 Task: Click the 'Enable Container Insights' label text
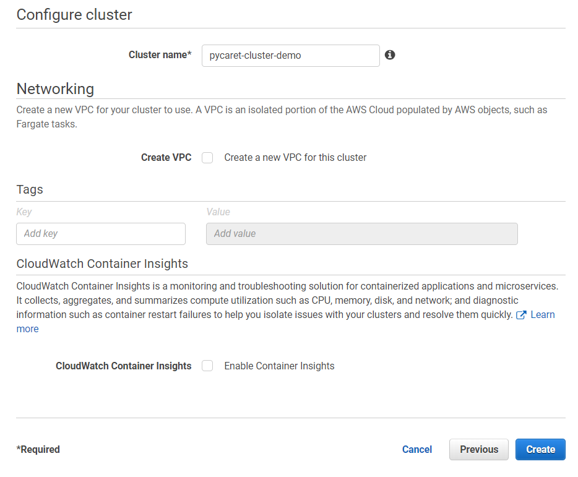(x=279, y=366)
